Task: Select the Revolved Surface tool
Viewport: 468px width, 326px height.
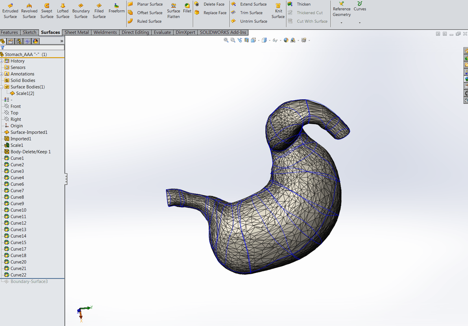Action: pos(29,11)
